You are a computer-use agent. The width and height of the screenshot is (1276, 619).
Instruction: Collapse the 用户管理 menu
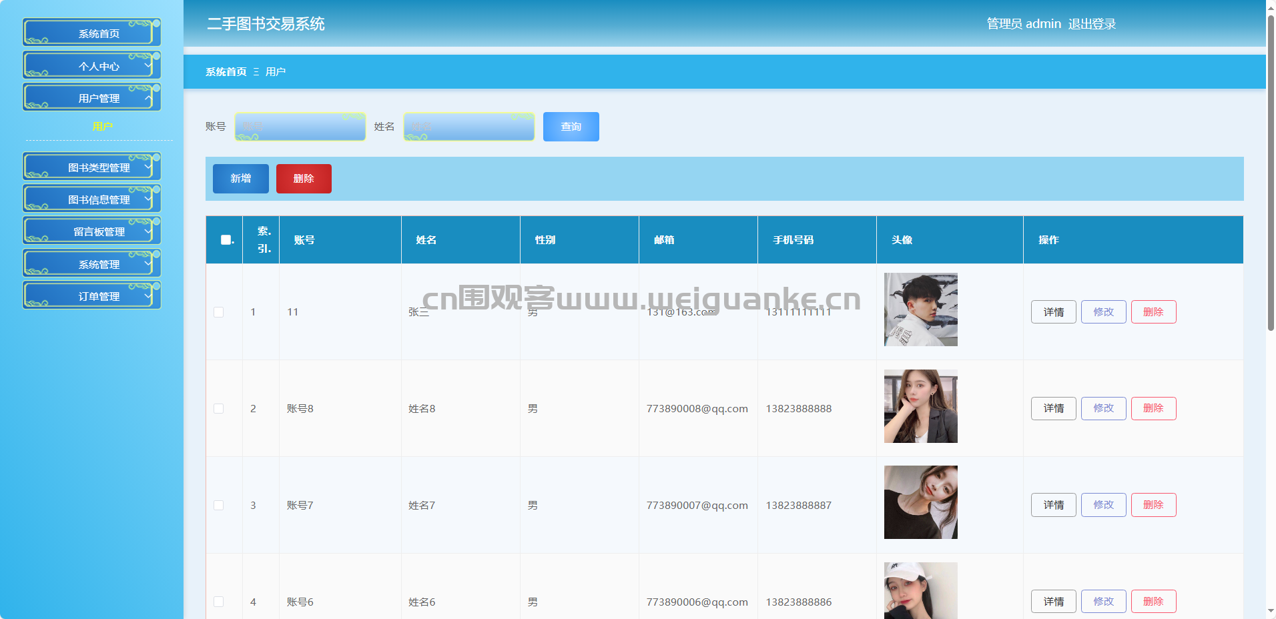92,97
